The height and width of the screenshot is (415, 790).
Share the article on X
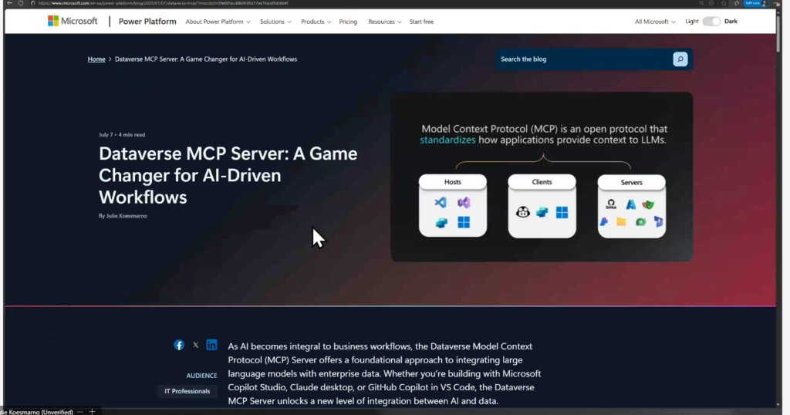coord(195,345)
